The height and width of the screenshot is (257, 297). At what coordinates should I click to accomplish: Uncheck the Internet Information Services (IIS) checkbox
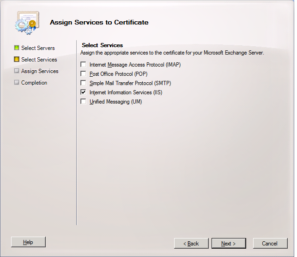[x=84, y=92]
